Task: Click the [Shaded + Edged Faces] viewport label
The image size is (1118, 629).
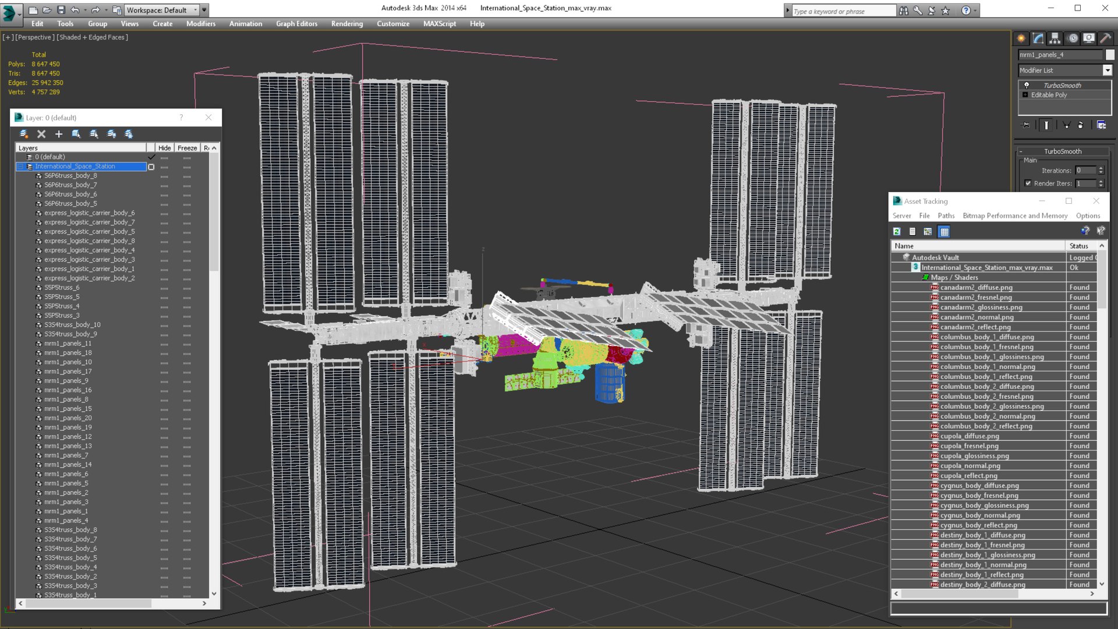Action: click(92, 37)
